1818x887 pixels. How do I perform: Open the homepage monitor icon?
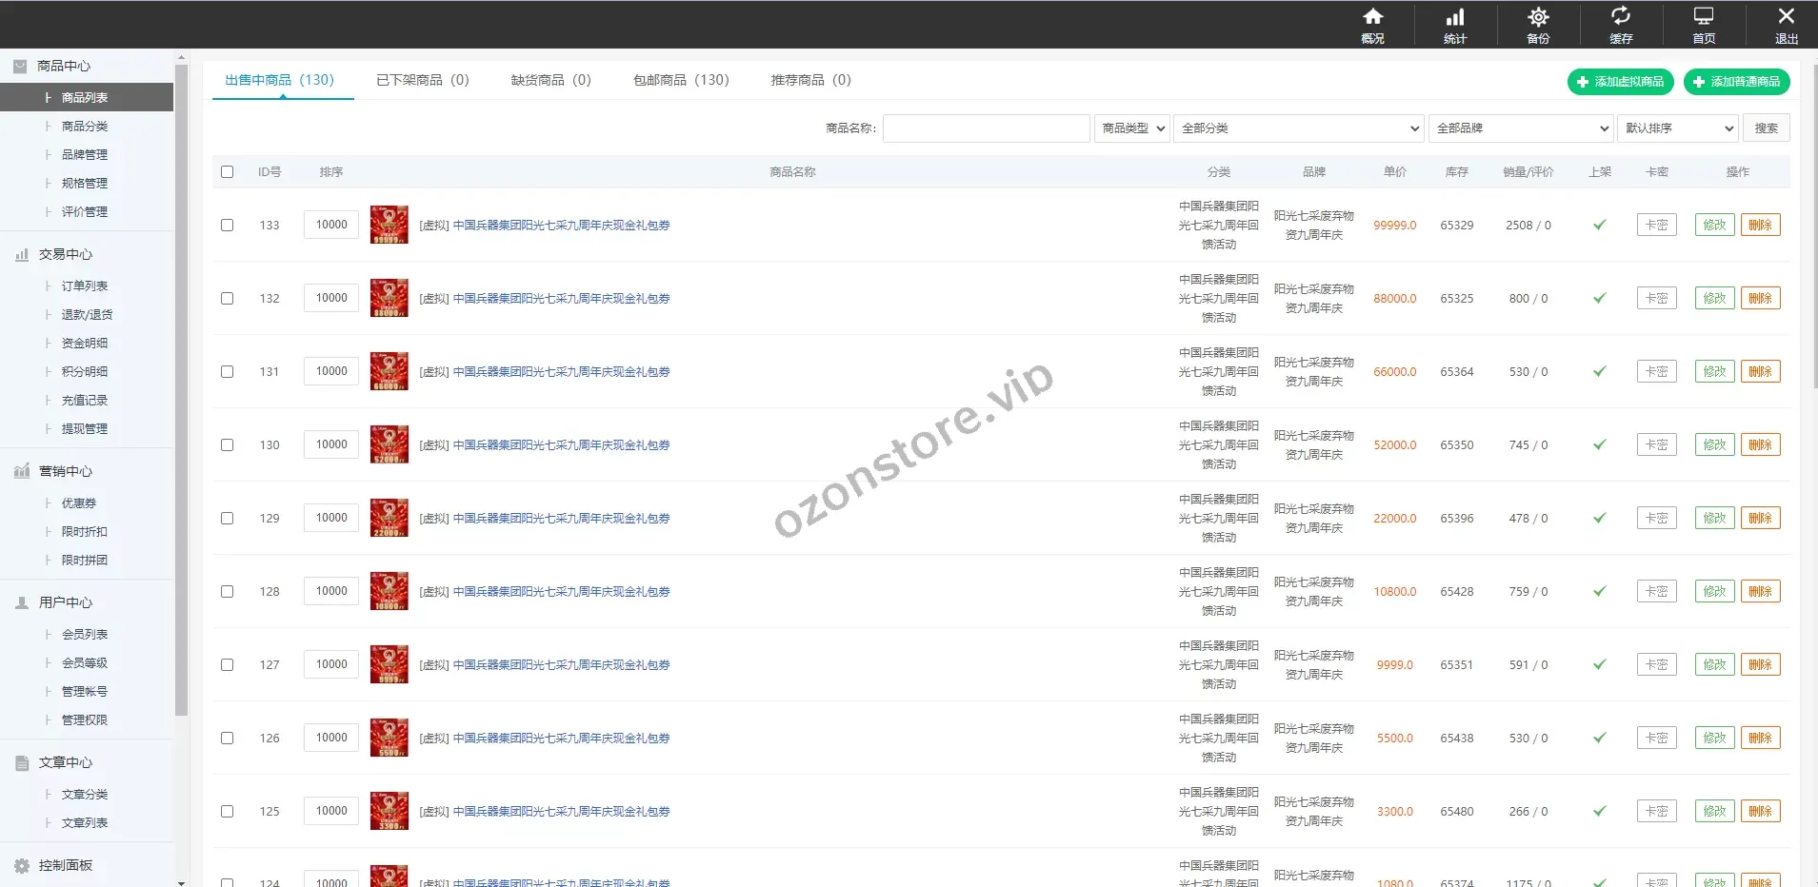click(1703, 17)
